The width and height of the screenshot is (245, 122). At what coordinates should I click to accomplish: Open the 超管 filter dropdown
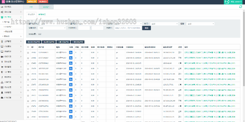click(x=201, y=24)
